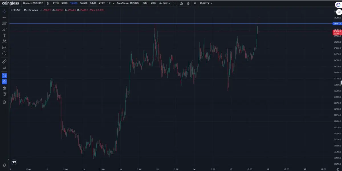342x171 pixels.
Task: Switch to the 30分钟 timeframe
Action: 84,3
